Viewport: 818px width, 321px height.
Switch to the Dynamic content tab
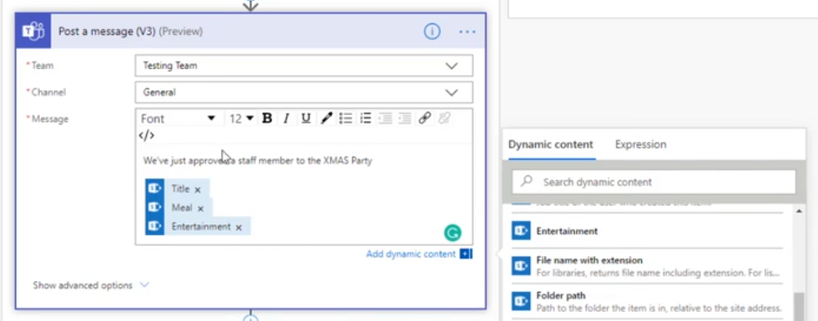[551, 144]
